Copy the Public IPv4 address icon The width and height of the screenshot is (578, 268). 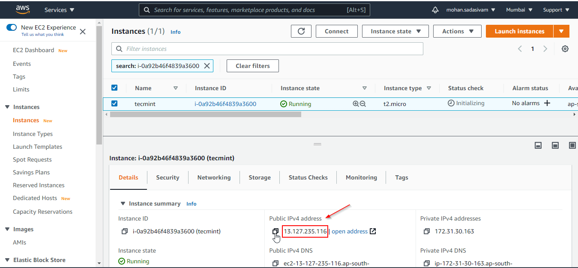pyautogui.click(x=276, y=231)
